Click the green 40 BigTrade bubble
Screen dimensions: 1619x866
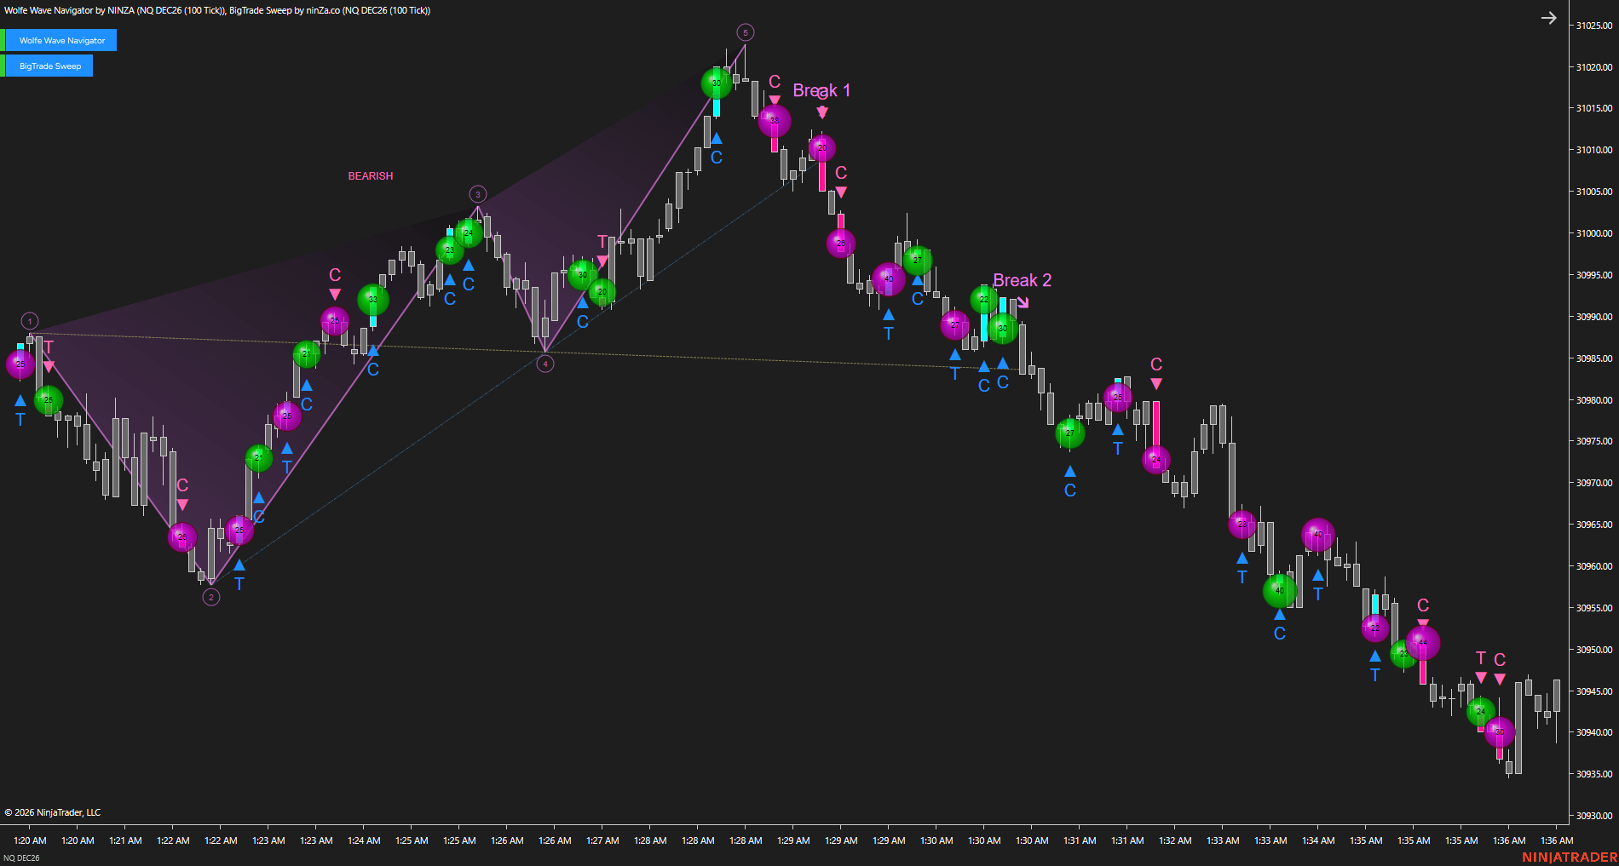coord(1280,590)
